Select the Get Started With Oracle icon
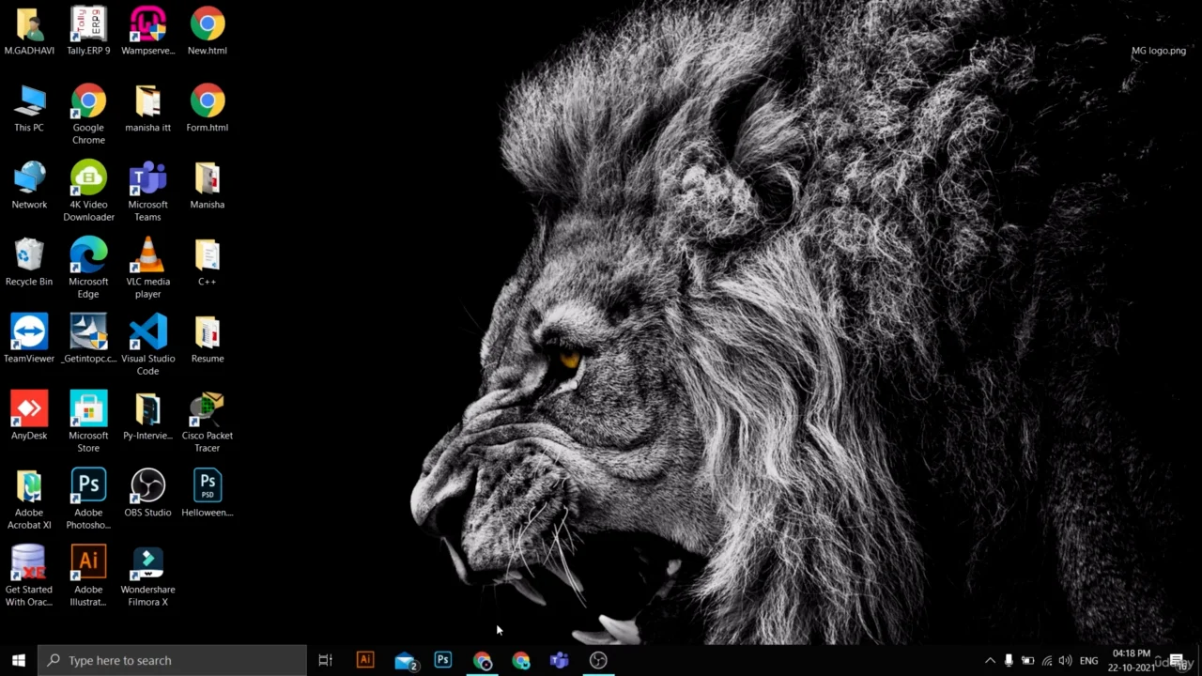Image resolution: width=1202 pixels, height=676 pixels. pos(29,576)
